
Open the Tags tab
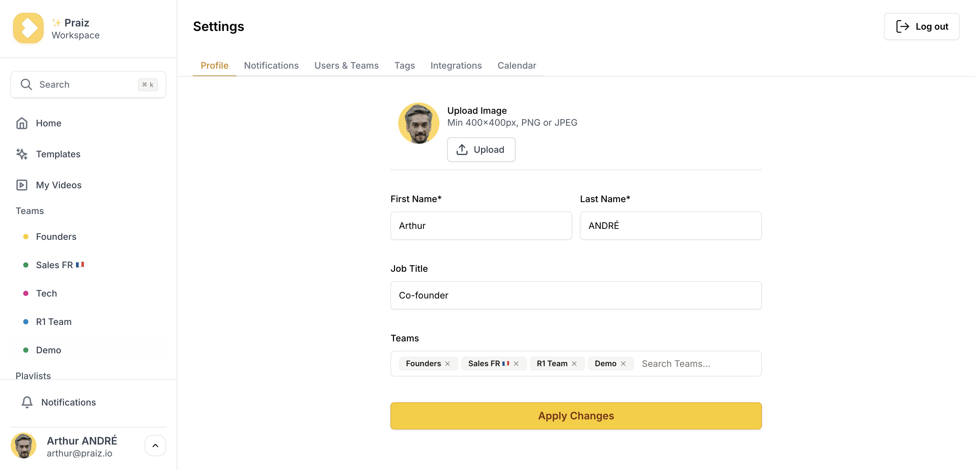pyautogui.click(x=404, y=65)
